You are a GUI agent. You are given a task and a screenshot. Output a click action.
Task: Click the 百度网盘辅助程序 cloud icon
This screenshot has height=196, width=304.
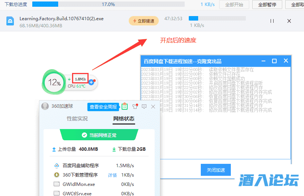pos(57,165)
